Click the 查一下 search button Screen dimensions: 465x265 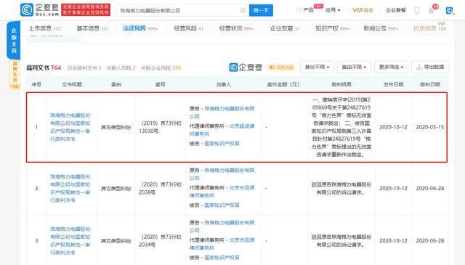coord(261,10)
